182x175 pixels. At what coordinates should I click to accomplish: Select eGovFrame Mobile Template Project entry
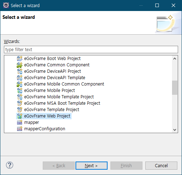click(x=59, y=97)
